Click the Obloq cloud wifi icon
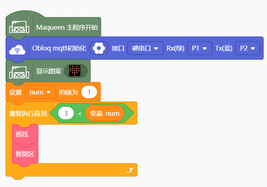This screenshot has height=187, width=267. click(17, 50)
